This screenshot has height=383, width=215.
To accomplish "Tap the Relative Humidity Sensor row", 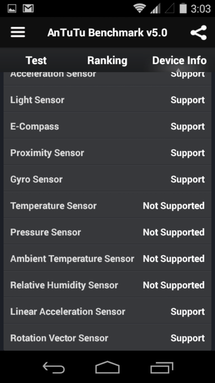I will [x=107, y=285].
